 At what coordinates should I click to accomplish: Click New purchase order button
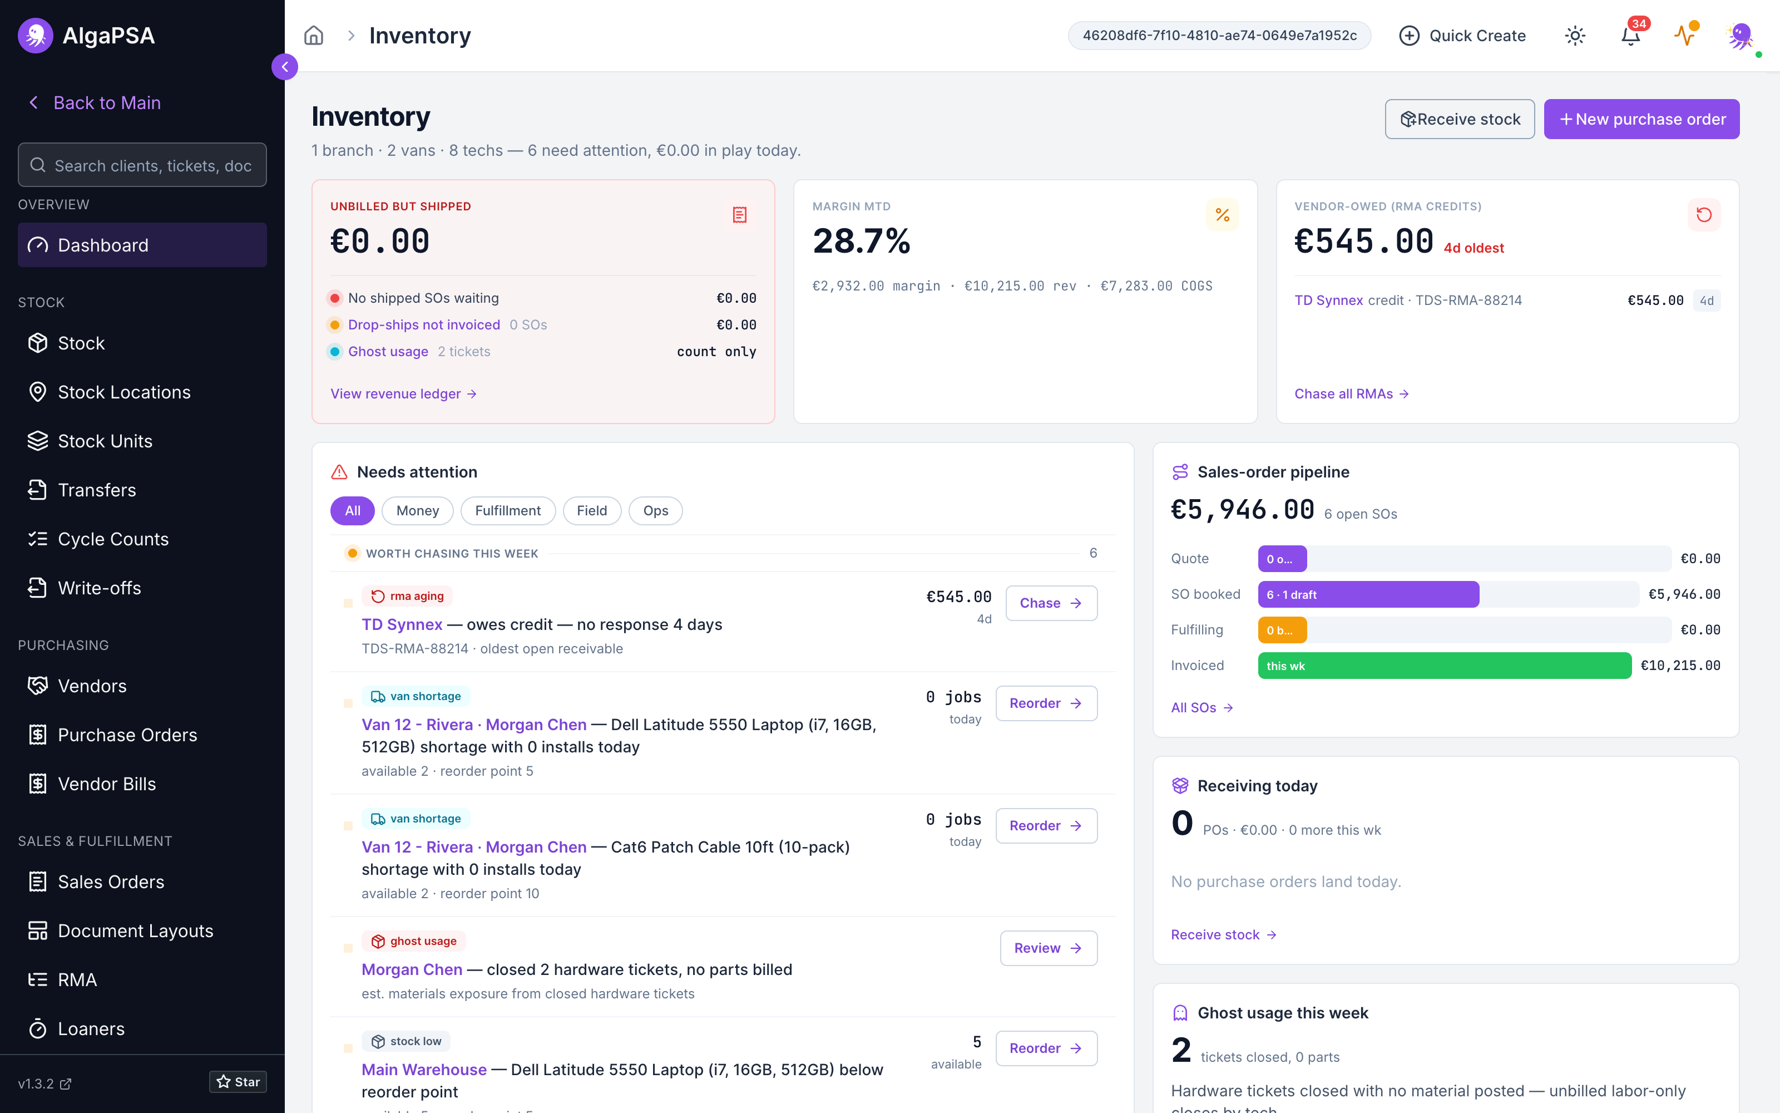1641,119
